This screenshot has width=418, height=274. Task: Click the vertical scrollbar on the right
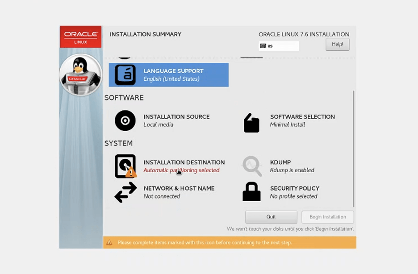[x=353, y=147]
